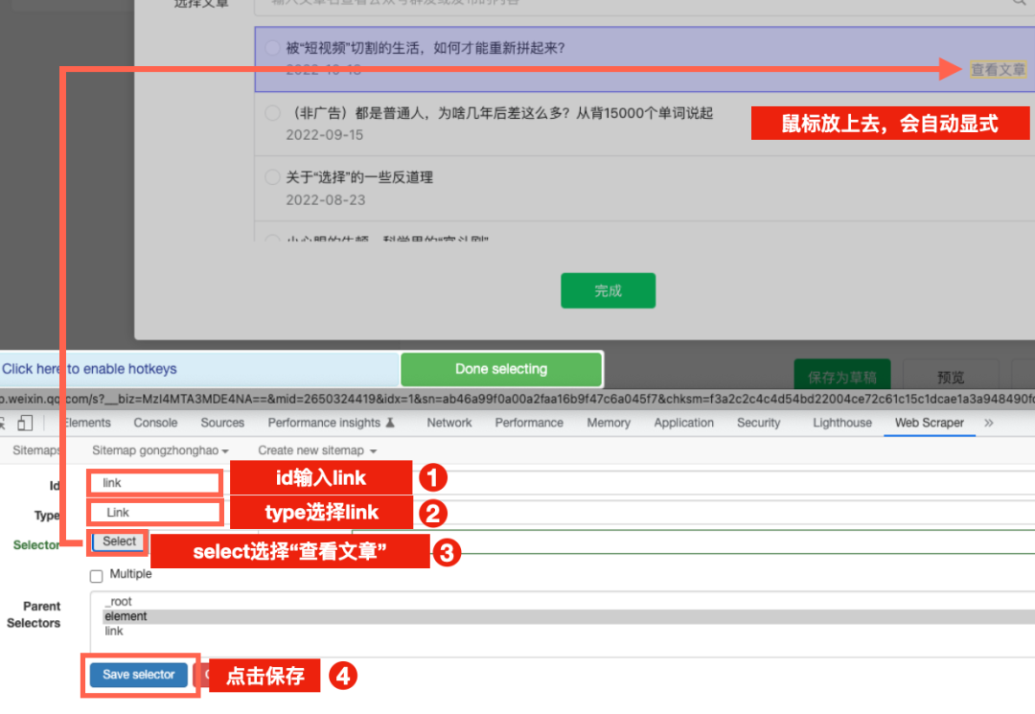
Task: Click the more tabs chevron in DevTools
Action: click(989, 423)
